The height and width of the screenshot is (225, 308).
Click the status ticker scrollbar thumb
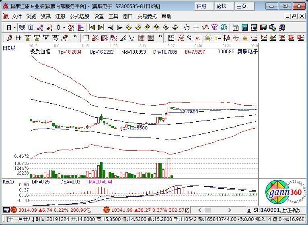(207, 210)
